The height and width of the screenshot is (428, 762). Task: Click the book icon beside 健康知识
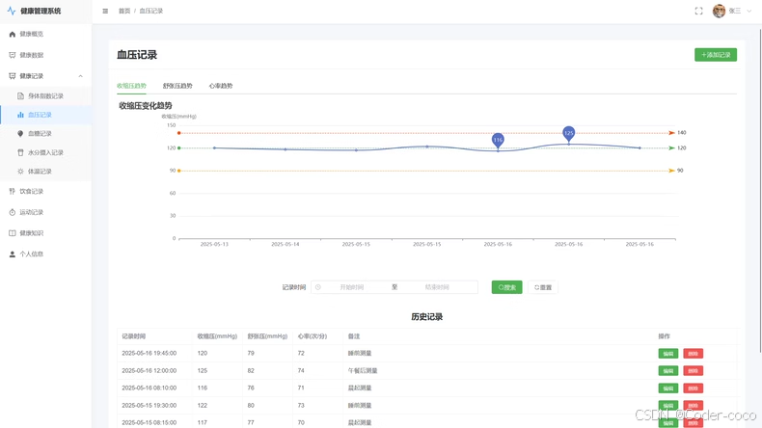13,233
